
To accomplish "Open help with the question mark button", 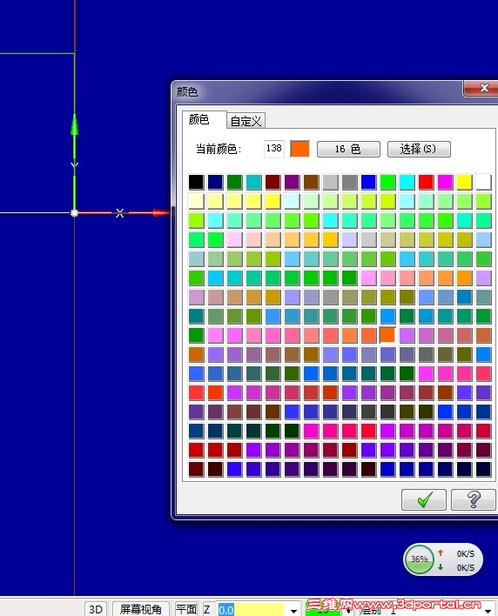I will pos(473,499).
